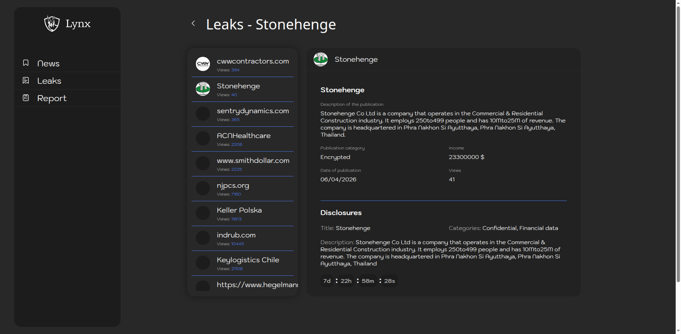Open the News menu item
The height and width of the screenshot is (334, 681).
pyautogui.click(x=67, y=63)
